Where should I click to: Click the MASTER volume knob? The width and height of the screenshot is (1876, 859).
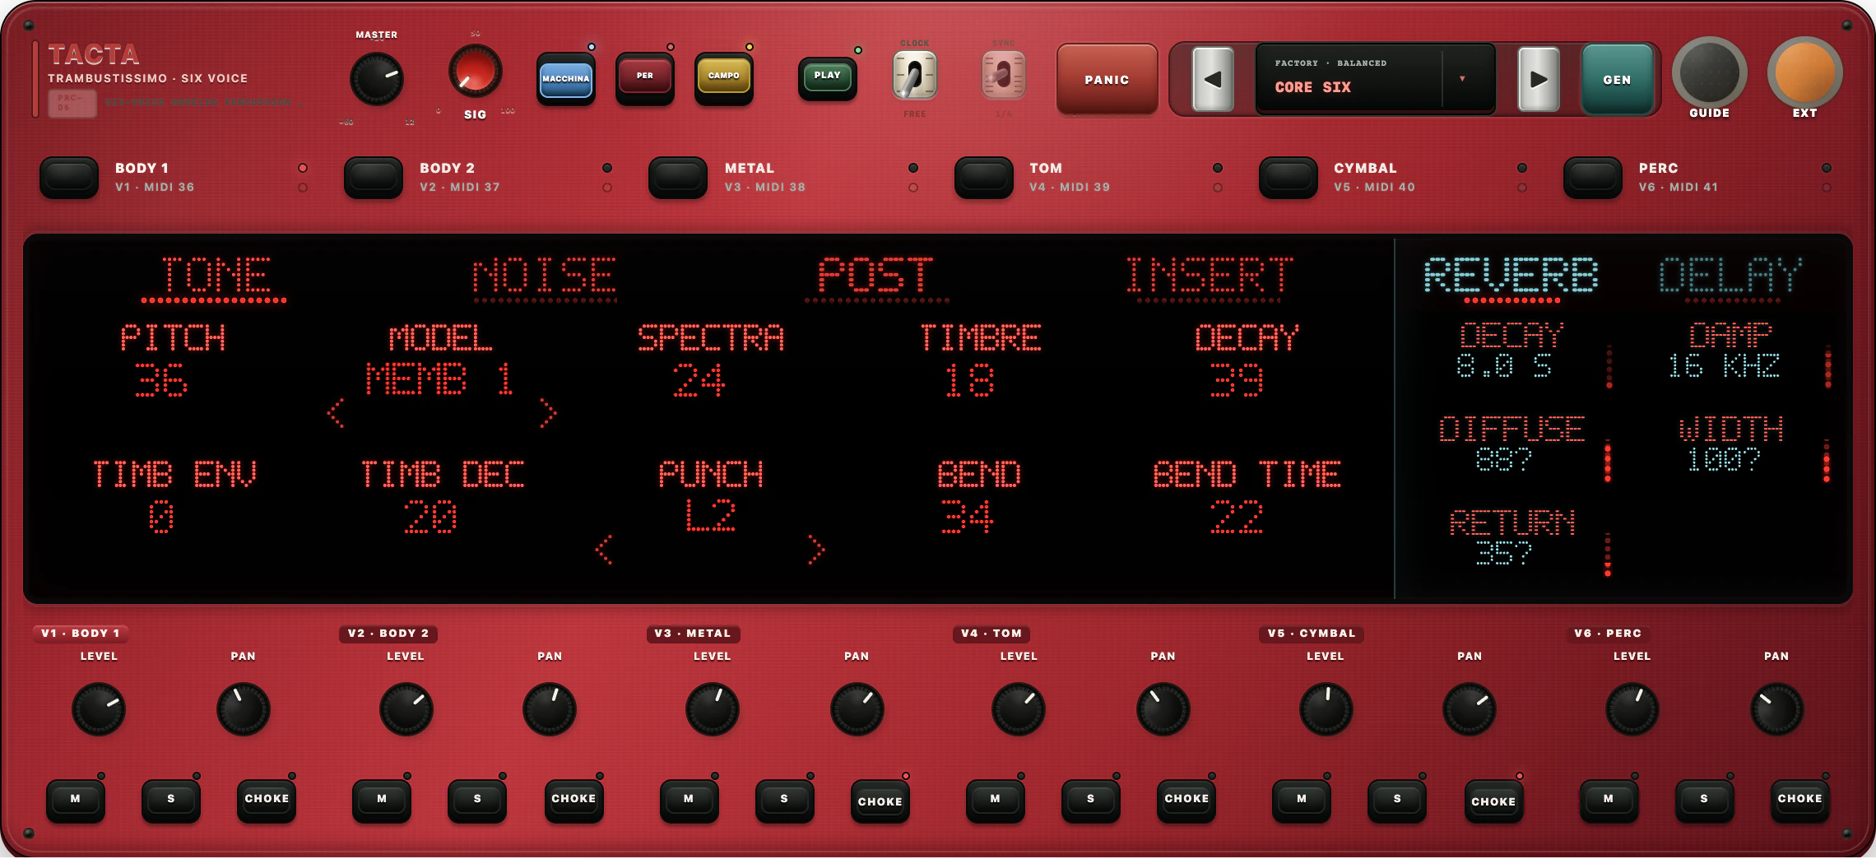[377, 79]
